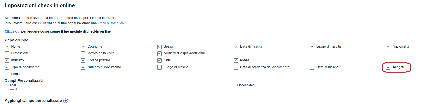This screenshot has width=432, height=104.
Task: Uncheck the Data di nascita checkbox
Action: tap(236, 47)
